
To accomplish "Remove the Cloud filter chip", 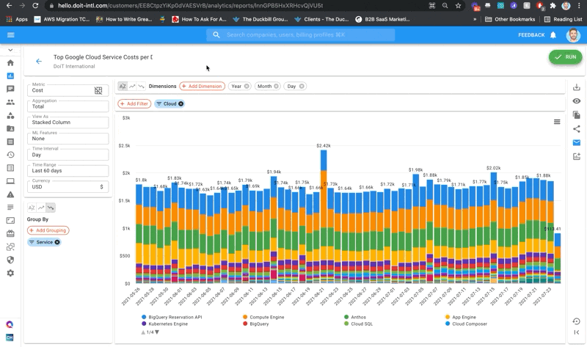I will pos(181,104).
